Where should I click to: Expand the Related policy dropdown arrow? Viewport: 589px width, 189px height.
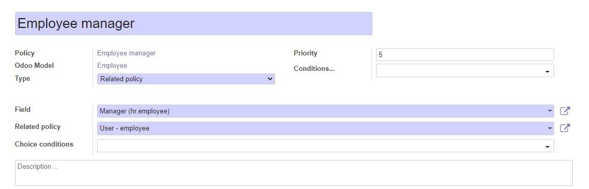(x=550, y=128)
